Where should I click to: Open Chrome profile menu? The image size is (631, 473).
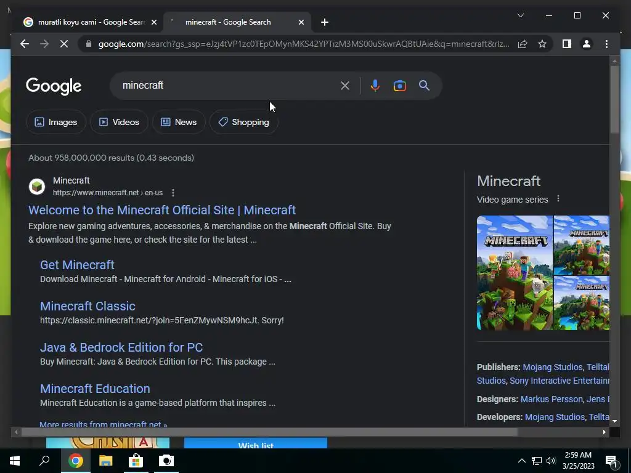pyautogui.click(x=587, y=44)
